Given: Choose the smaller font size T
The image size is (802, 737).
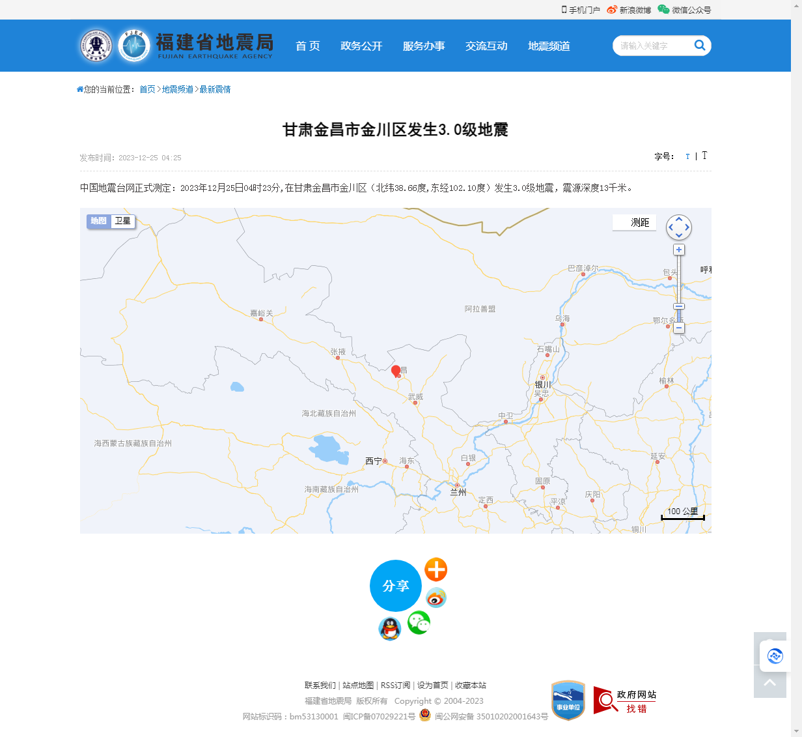Looking at the screenshot, I should coord(687,156).
